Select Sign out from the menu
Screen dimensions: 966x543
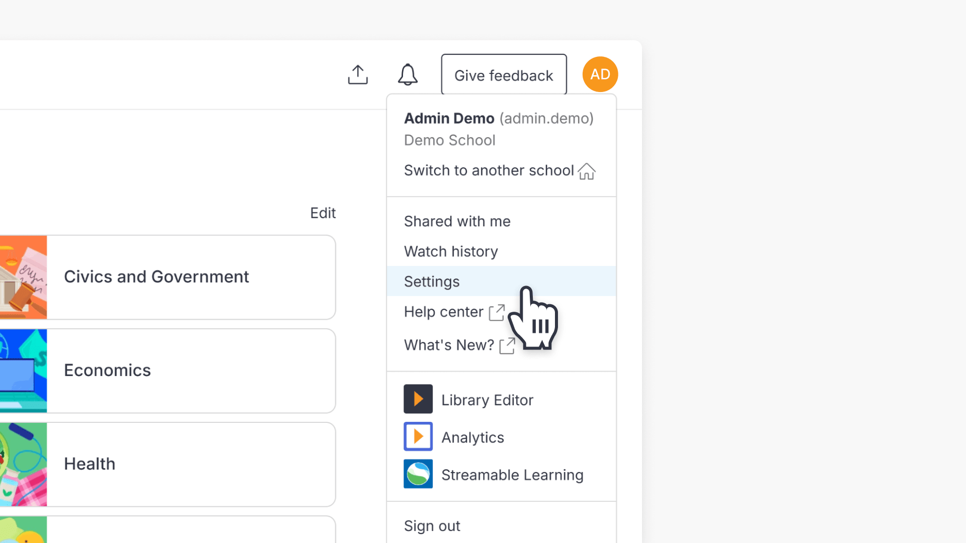pyautogui.click(x=432, y=525)
